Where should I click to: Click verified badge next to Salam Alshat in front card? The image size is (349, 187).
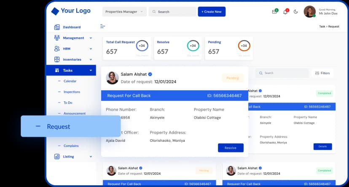coord(150,74)
